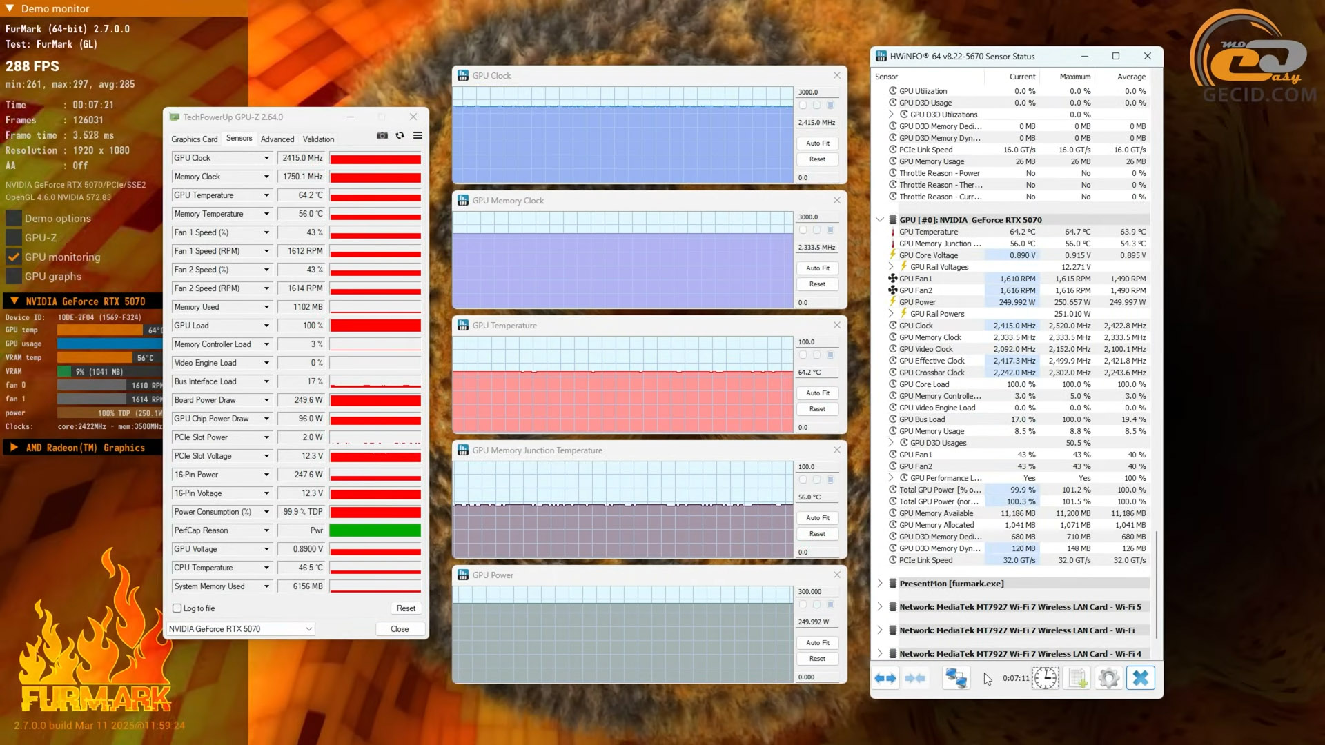The image size is (1325, 745).
Task: Collapse the Demo monitor panel triangle
Action: [x=10, y=8]
